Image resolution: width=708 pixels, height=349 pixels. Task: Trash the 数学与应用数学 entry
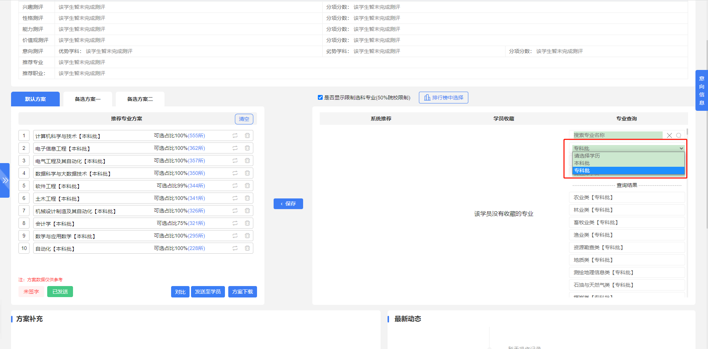pos(247,236)
